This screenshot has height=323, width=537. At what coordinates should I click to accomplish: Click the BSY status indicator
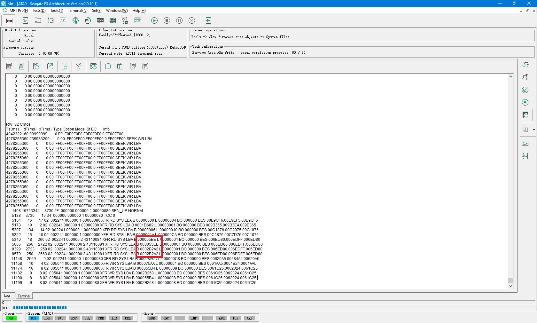[34, 318]
